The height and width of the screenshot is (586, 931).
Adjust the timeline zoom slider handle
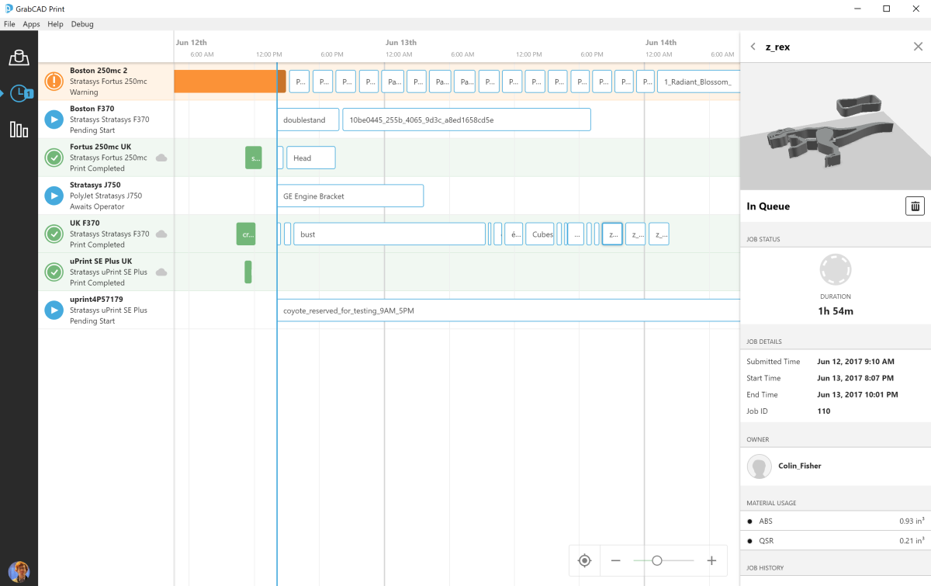[x=657, y=560]
